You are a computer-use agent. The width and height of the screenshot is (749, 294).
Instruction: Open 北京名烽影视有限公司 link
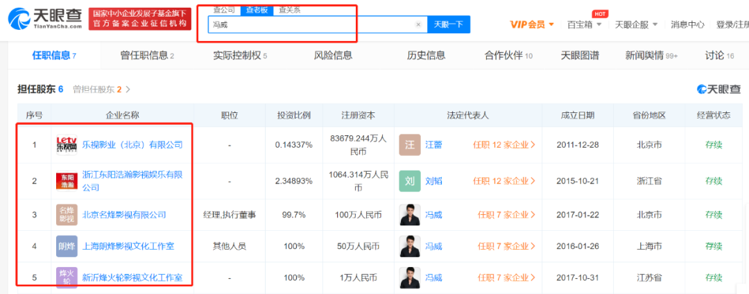(x=124, y=215)
